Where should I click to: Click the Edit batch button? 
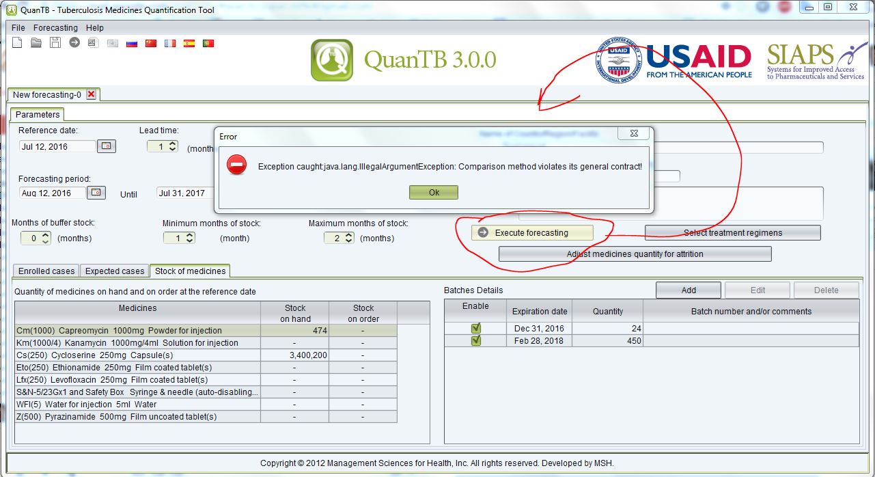click(x=758, y=290)
